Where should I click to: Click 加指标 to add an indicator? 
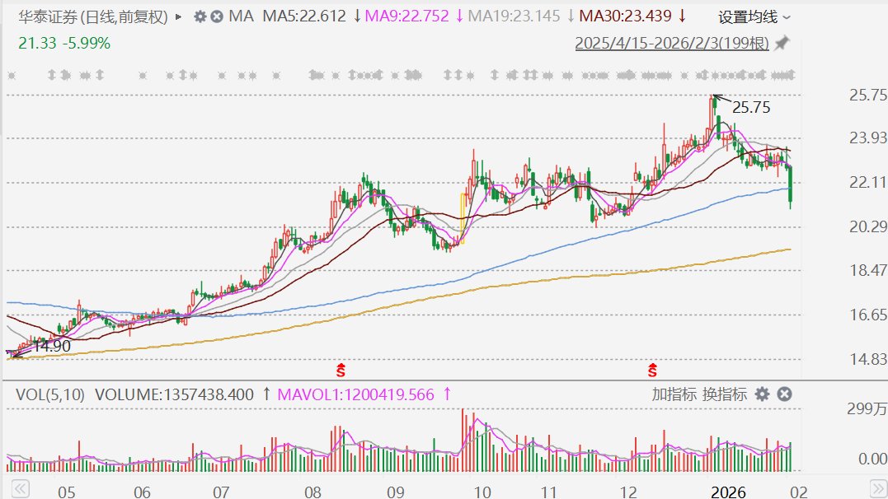tap(674, 394)
